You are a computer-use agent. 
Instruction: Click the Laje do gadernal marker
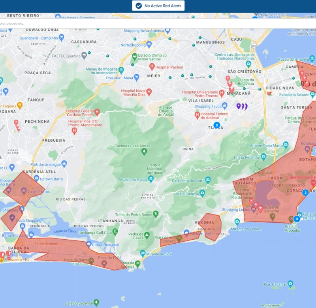[x=96, y=302]
